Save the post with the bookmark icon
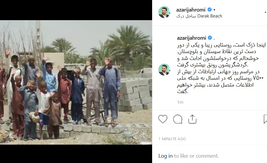Viewport: 267px width, 163px height. pos(265,119)
